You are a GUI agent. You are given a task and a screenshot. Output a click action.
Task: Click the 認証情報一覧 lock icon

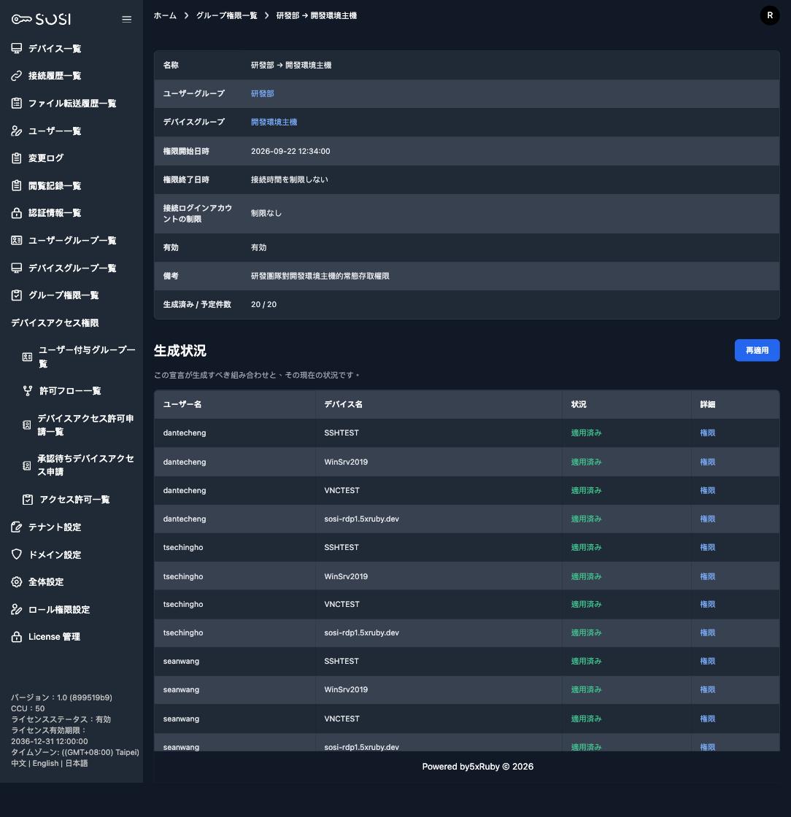coord(17,213)
